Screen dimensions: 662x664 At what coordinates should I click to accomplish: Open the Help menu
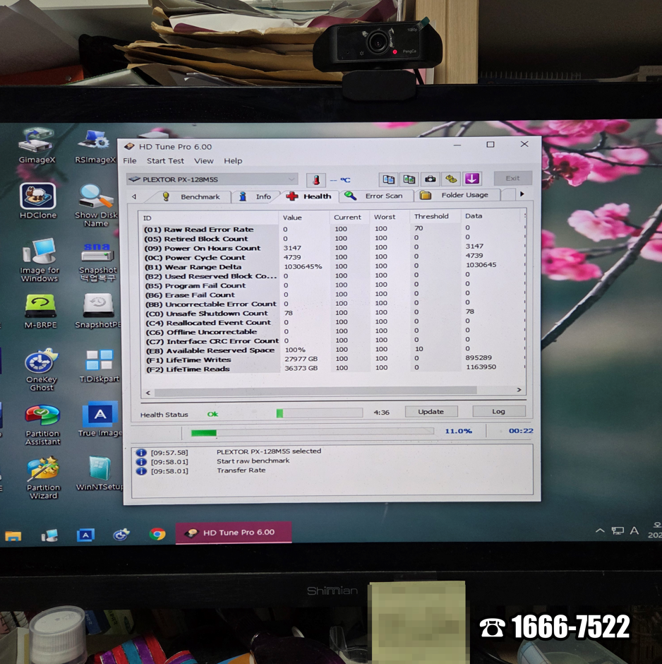(233, 161)
